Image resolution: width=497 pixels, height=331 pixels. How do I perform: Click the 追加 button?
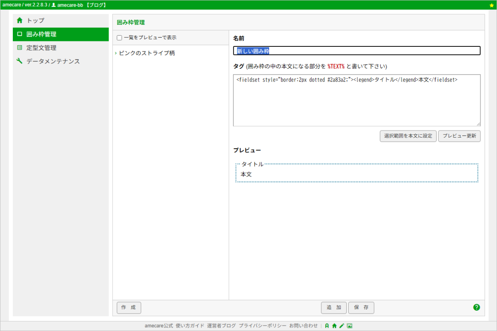coord(334,308)
